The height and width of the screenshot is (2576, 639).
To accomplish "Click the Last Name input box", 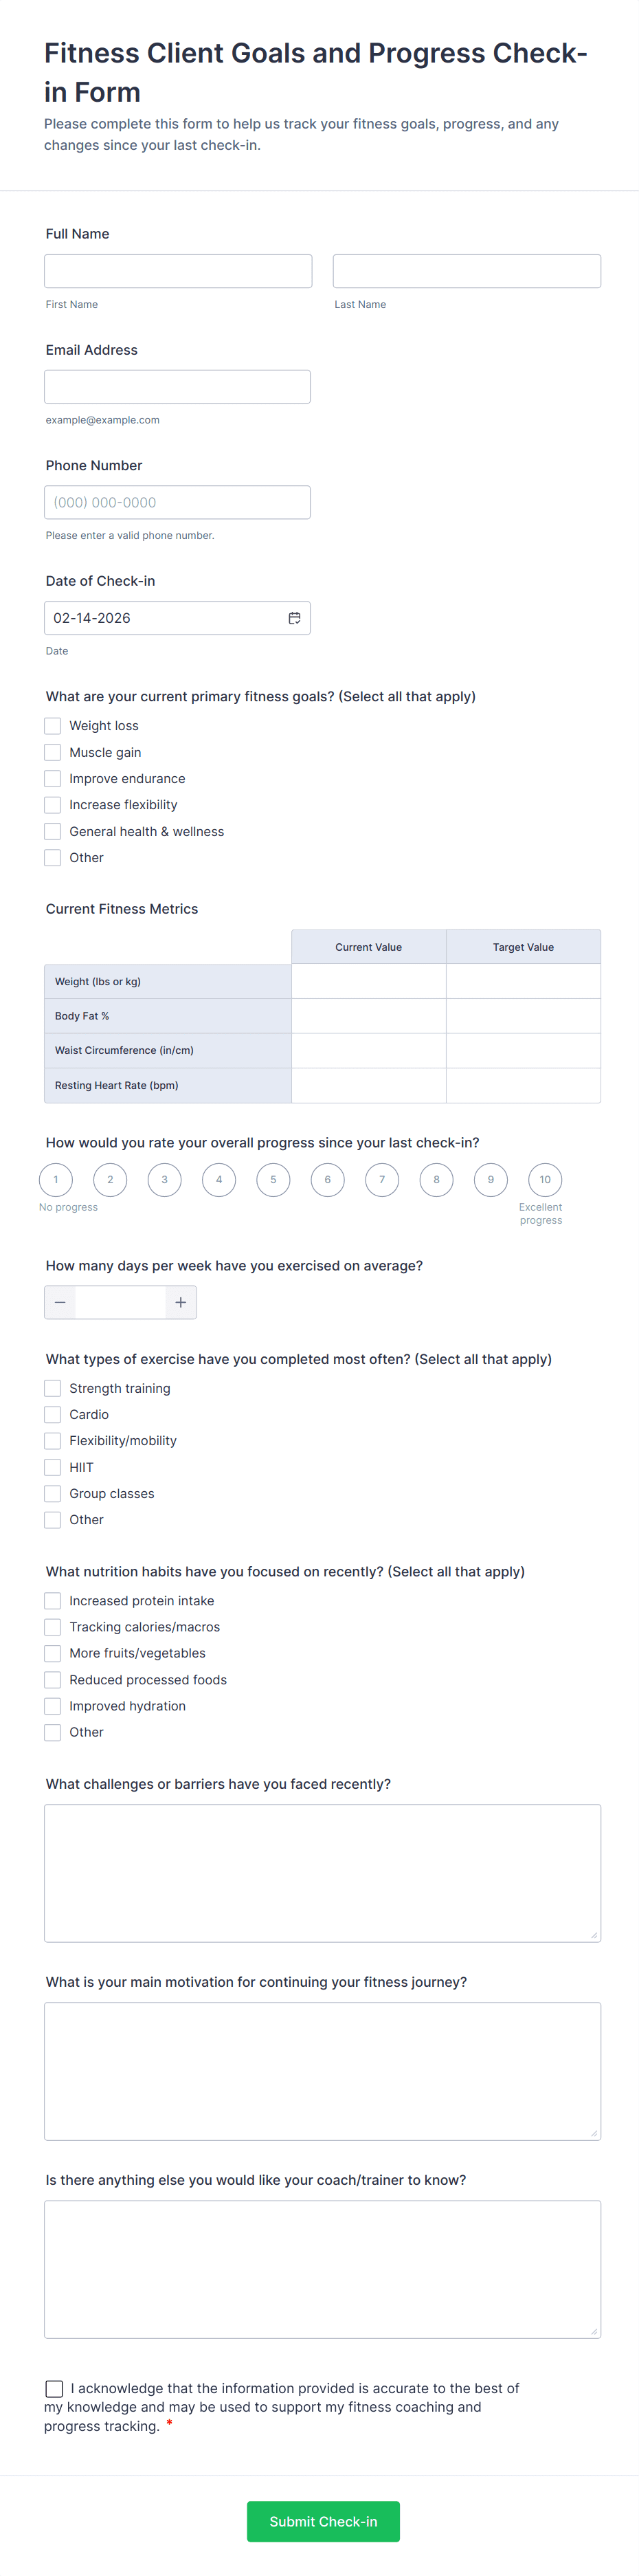I will point(467,271).
